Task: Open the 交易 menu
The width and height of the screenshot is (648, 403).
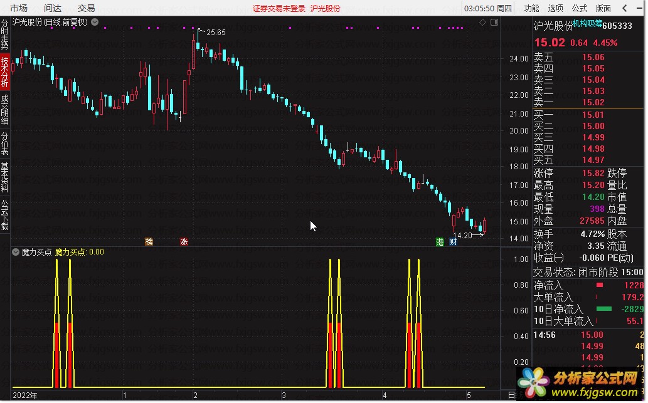Action: 87,8
